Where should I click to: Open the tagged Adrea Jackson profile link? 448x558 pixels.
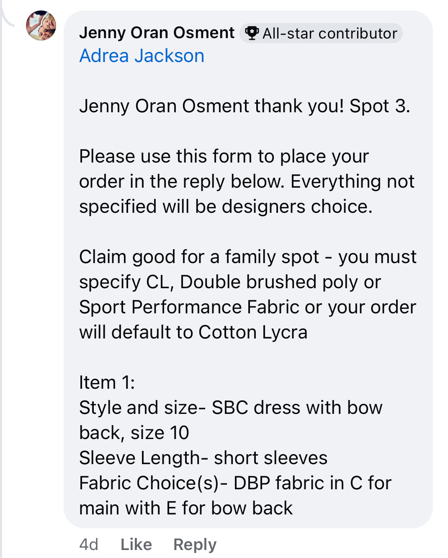[x=142, y=56]
